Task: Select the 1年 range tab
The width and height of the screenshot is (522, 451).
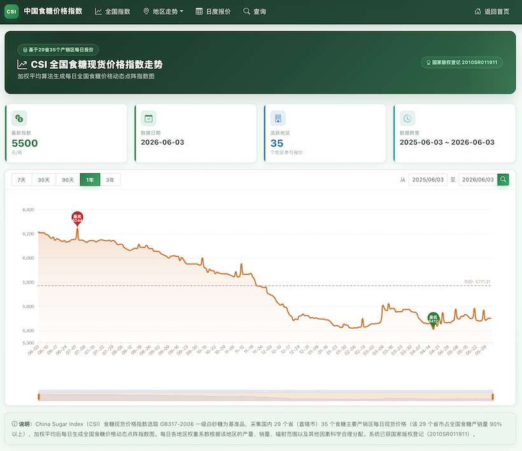Action: 90,180
